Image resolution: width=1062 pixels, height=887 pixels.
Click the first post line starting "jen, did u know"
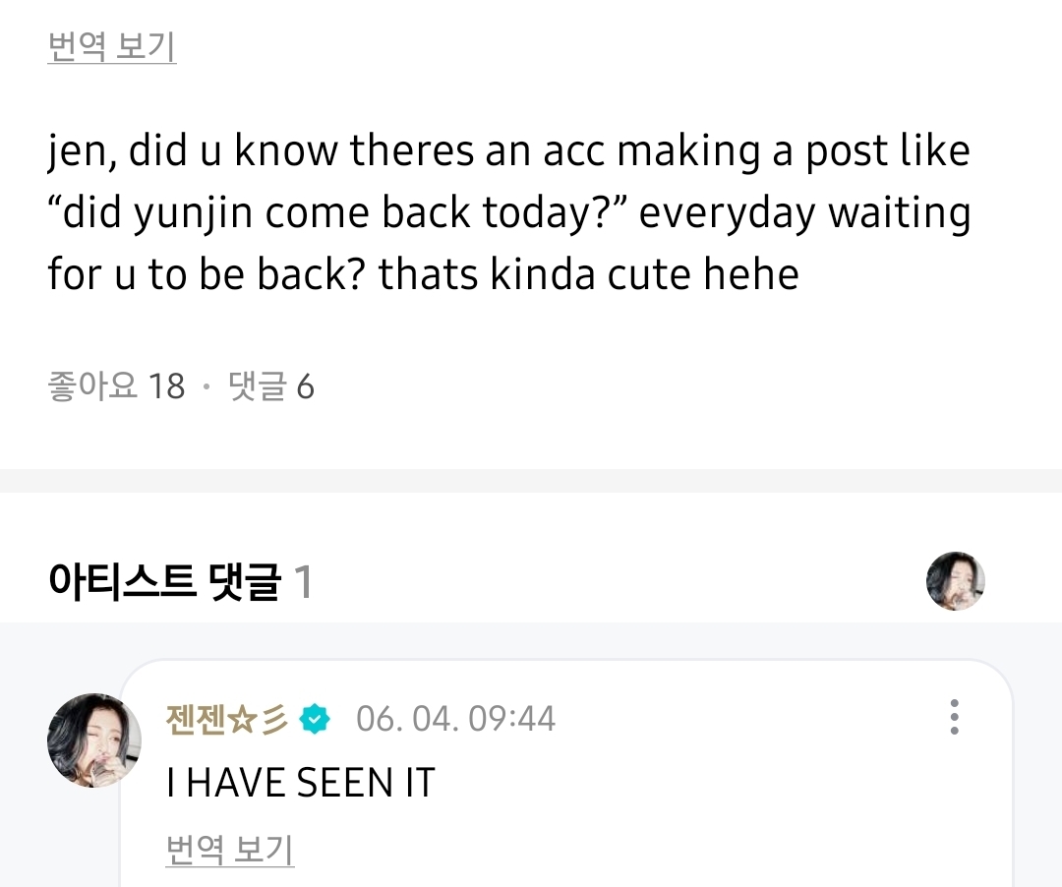pyautogui.click(x=508, y=150)
